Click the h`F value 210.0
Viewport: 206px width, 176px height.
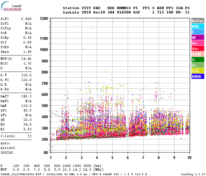(x=26, y=75)
